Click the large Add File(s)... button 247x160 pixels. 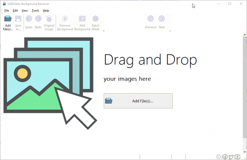click(x=138, y=101)
